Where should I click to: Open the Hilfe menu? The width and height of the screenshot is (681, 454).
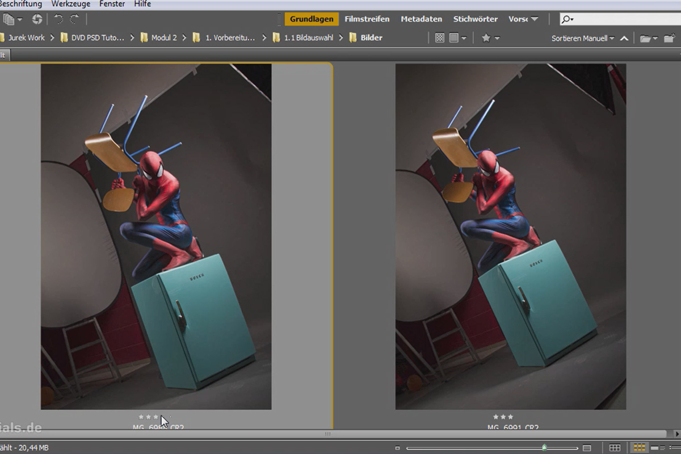point(142,4)
